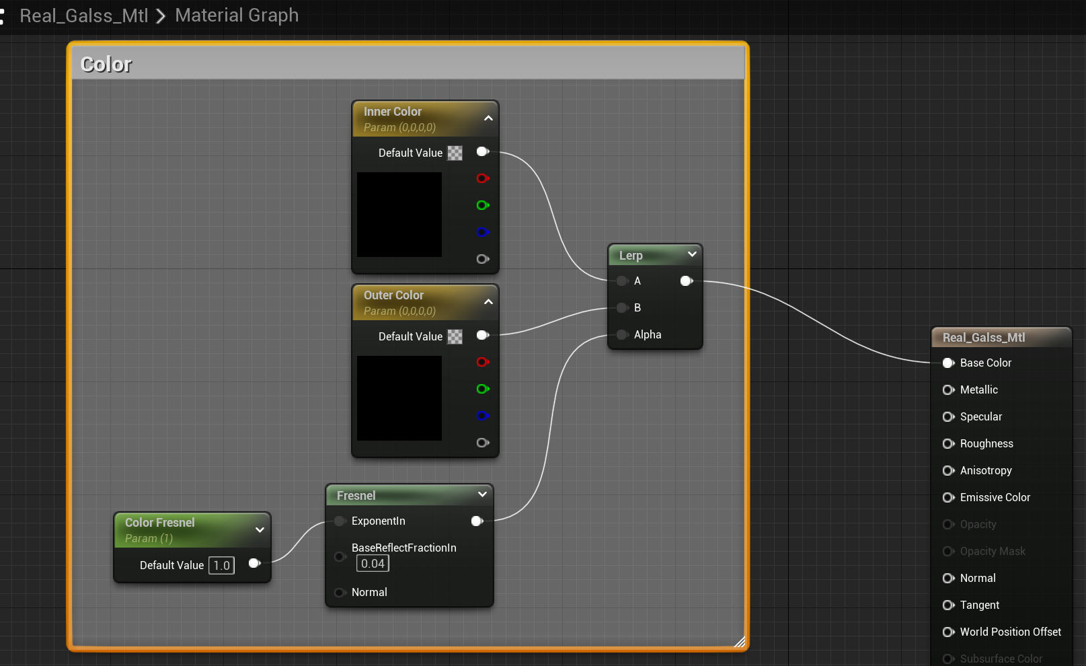1086x666 pixels.
Task: Click the Emissive Color input pin
Action: coord(948,498)
